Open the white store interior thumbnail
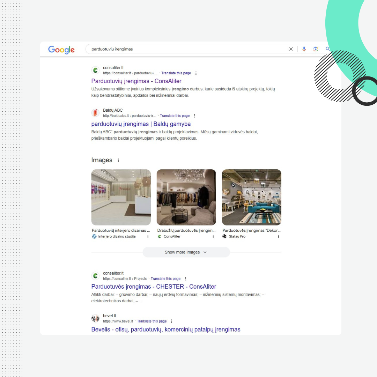This screenshot has width=377, height=377. 121,197
